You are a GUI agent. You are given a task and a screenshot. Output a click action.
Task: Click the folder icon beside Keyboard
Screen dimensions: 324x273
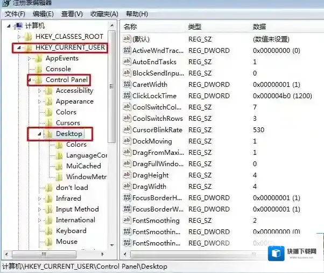(x=48, y=231)
